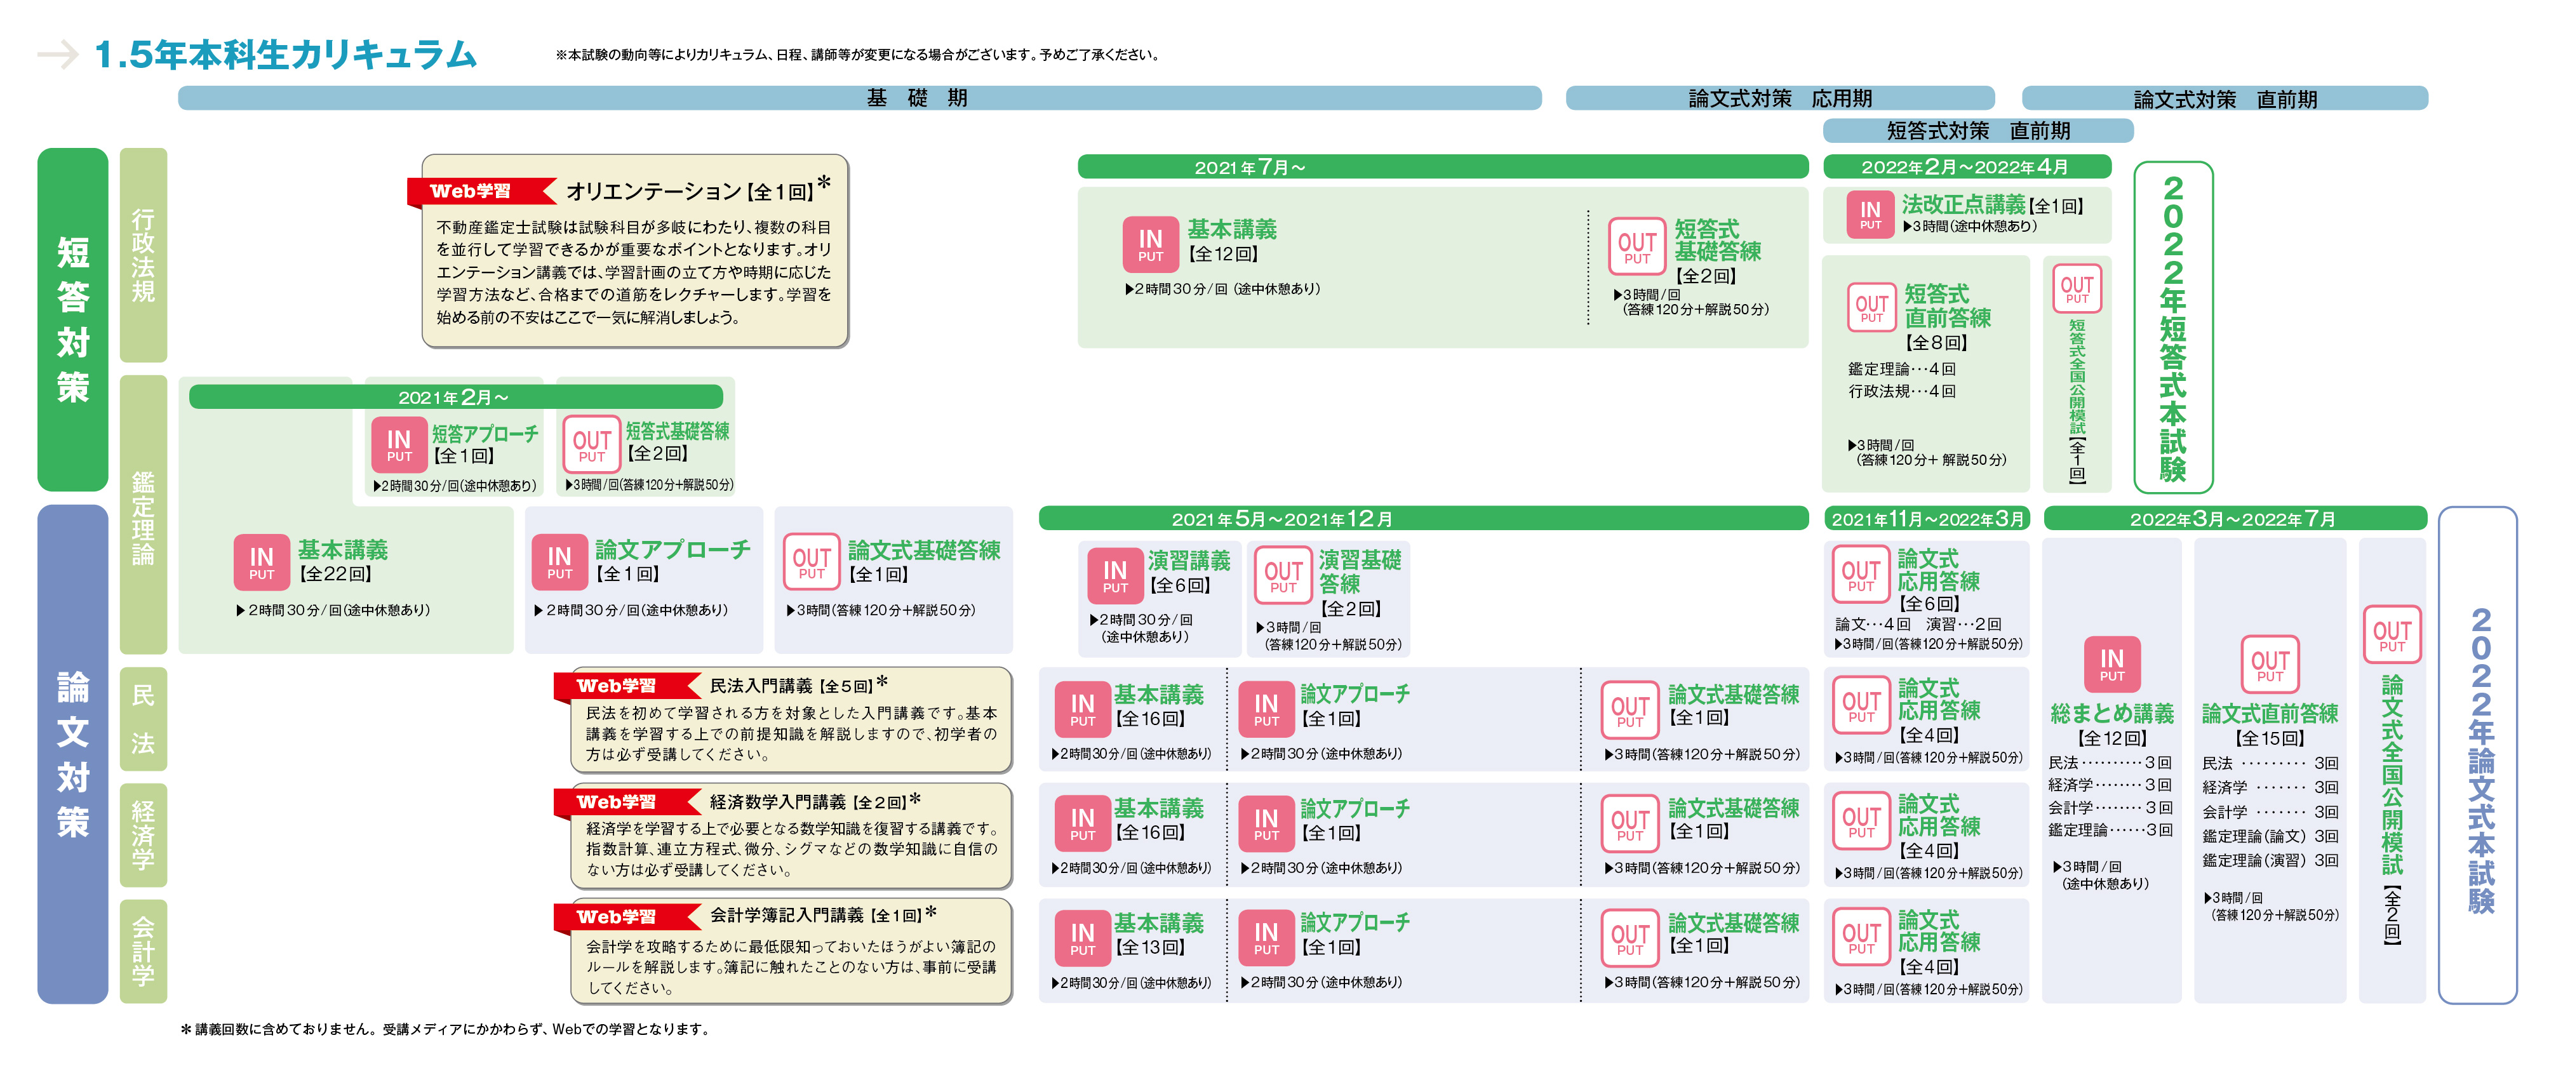Click the green 短答対策 side label
The width and height of the screenshot is (2556, 1073).
[x=72, y=319]
